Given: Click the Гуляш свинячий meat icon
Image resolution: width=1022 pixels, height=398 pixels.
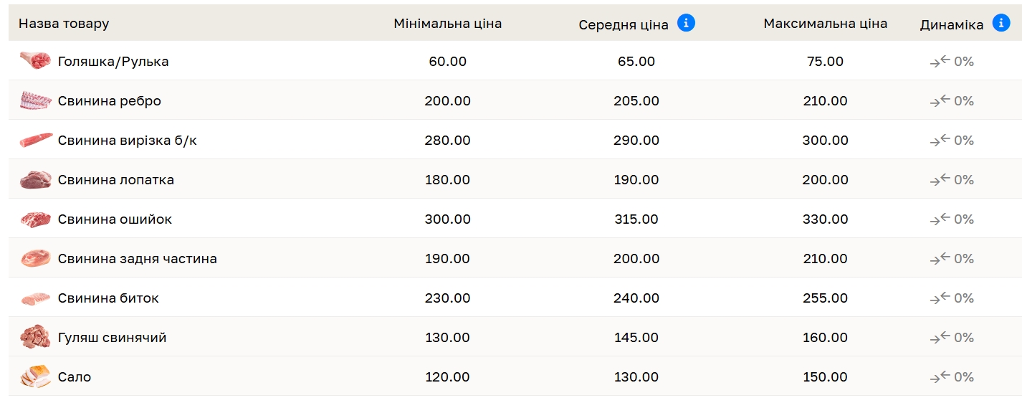Looking at the screenshot, I should tap(35, 336).
